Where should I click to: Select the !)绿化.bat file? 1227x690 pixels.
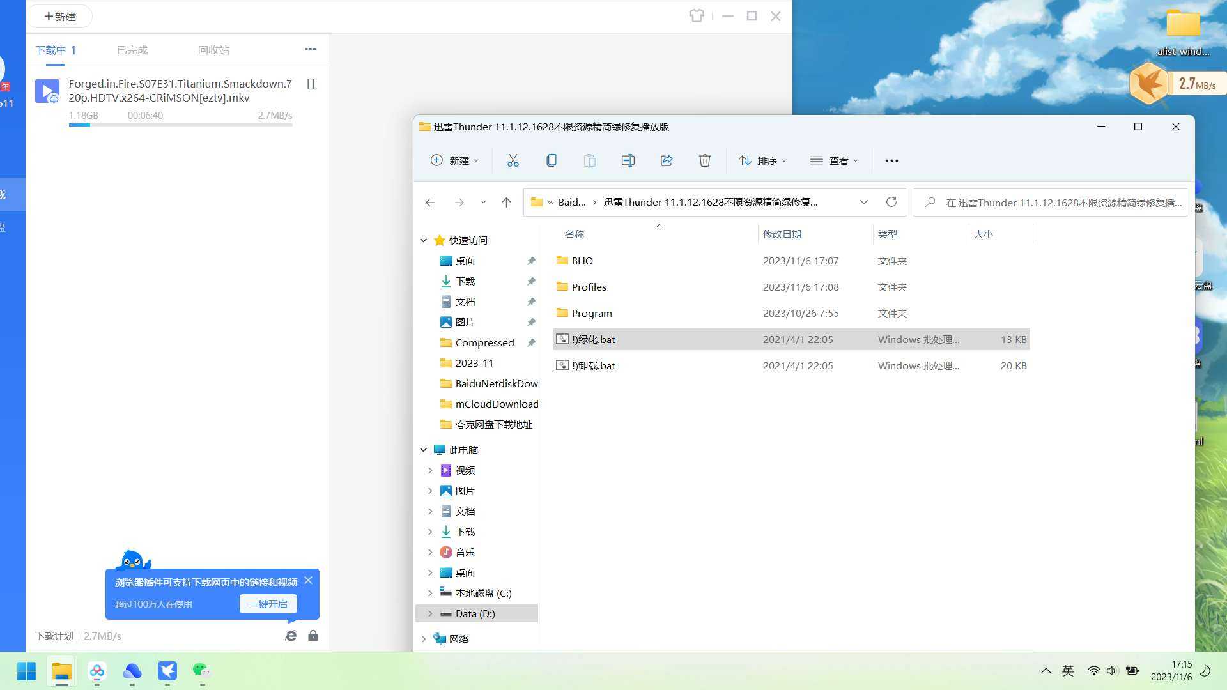pyautogui.click(x=791, y=339)
